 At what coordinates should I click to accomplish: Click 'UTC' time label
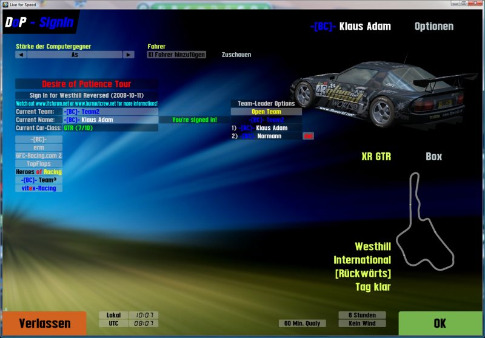tap(113, 323)
